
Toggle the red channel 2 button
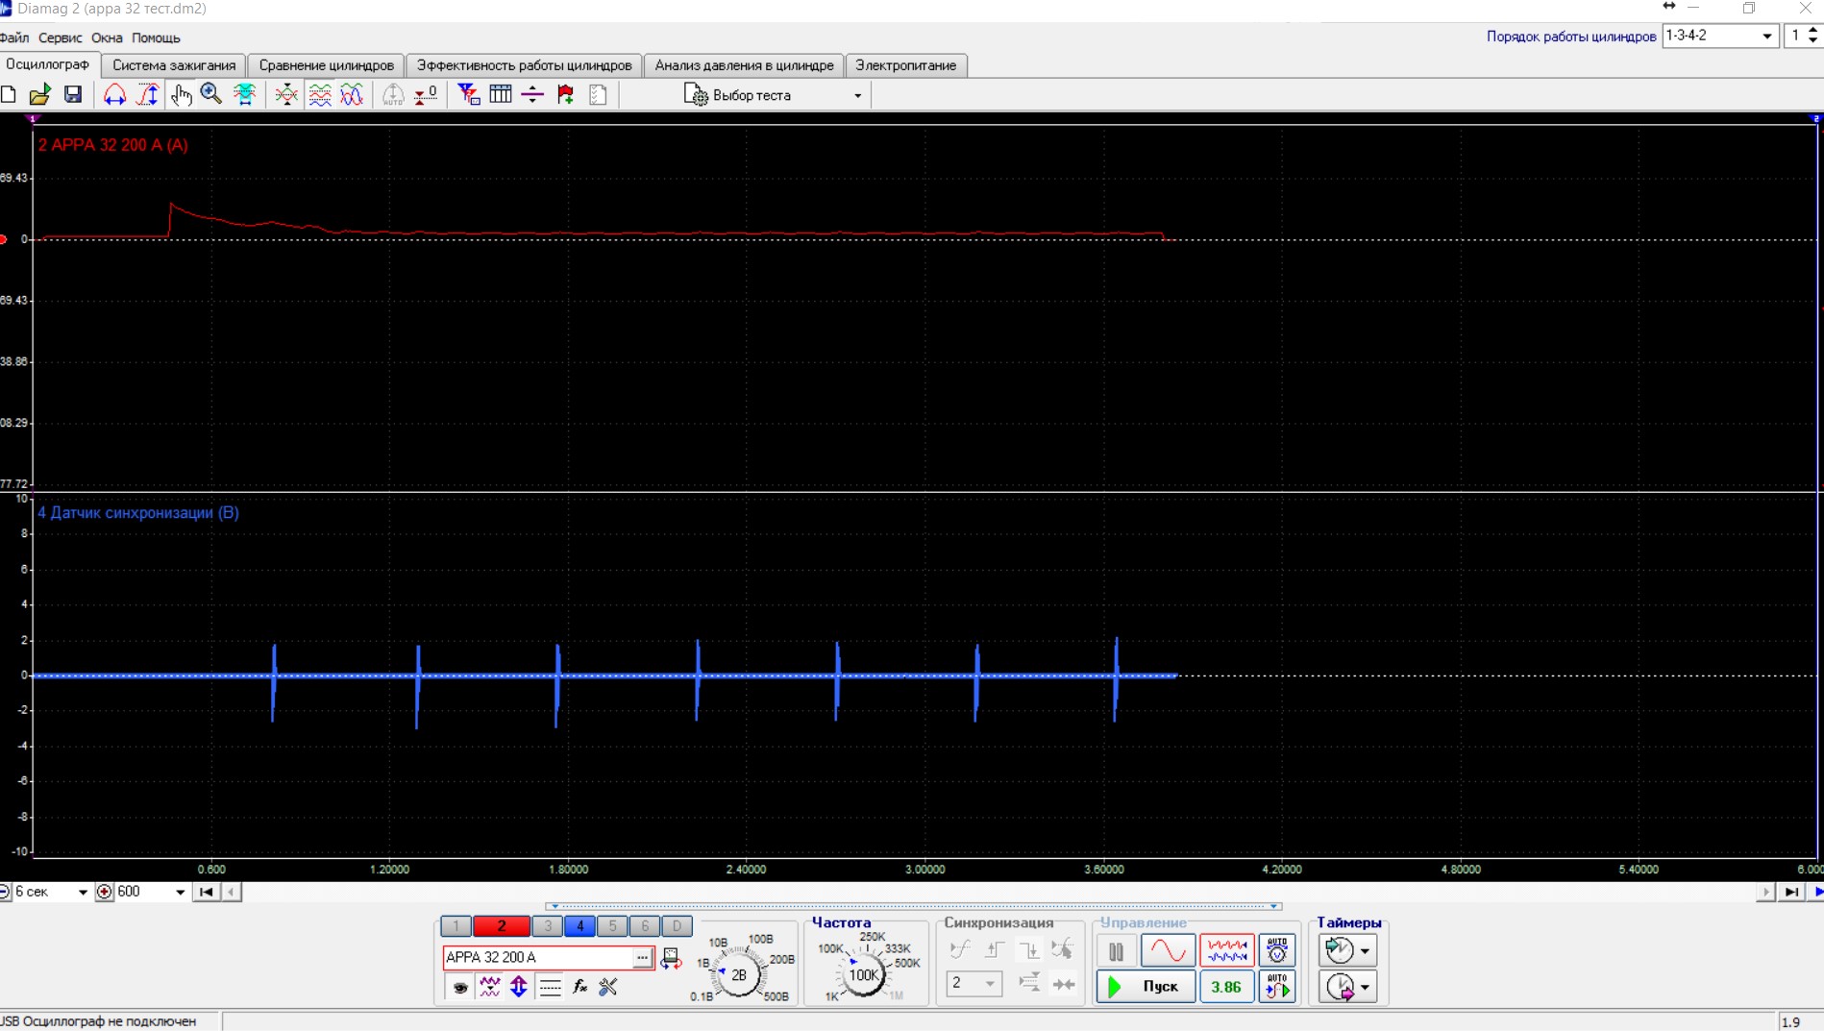coord(501,926)
